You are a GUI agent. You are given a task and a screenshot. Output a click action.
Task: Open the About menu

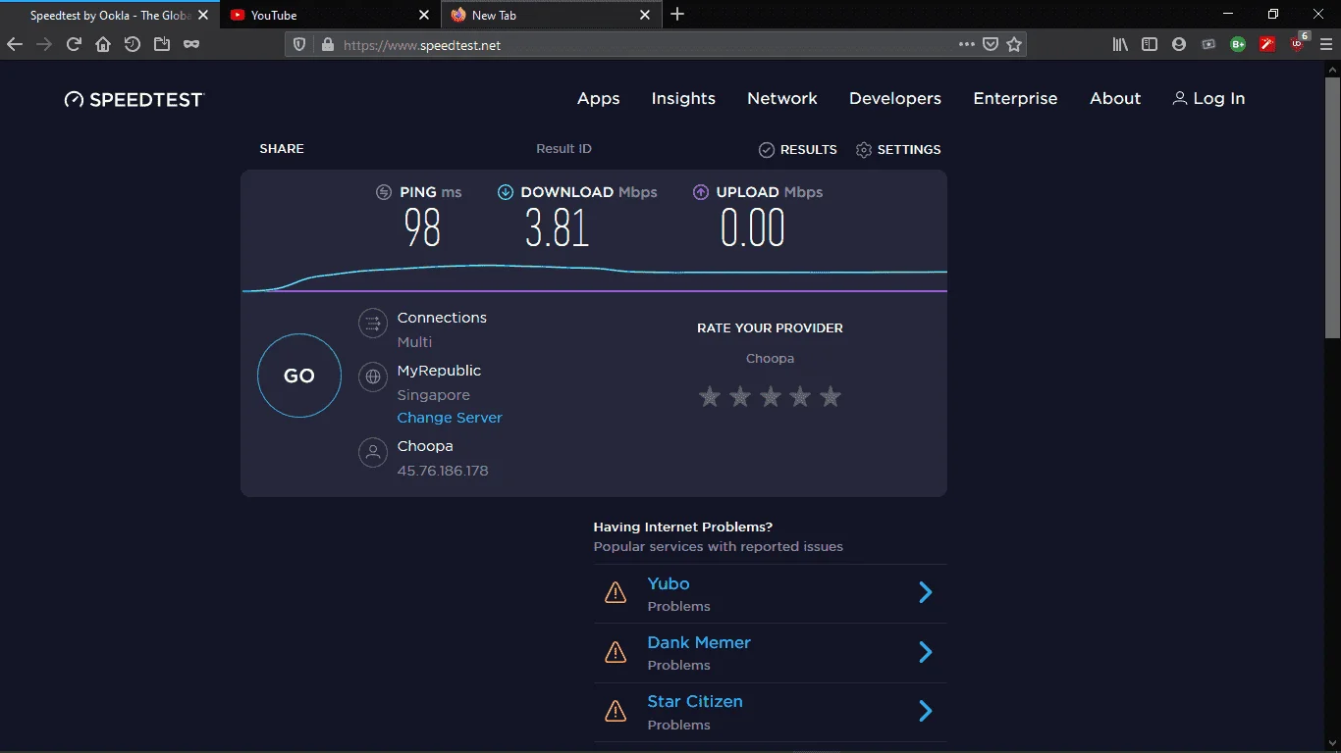1115,99
